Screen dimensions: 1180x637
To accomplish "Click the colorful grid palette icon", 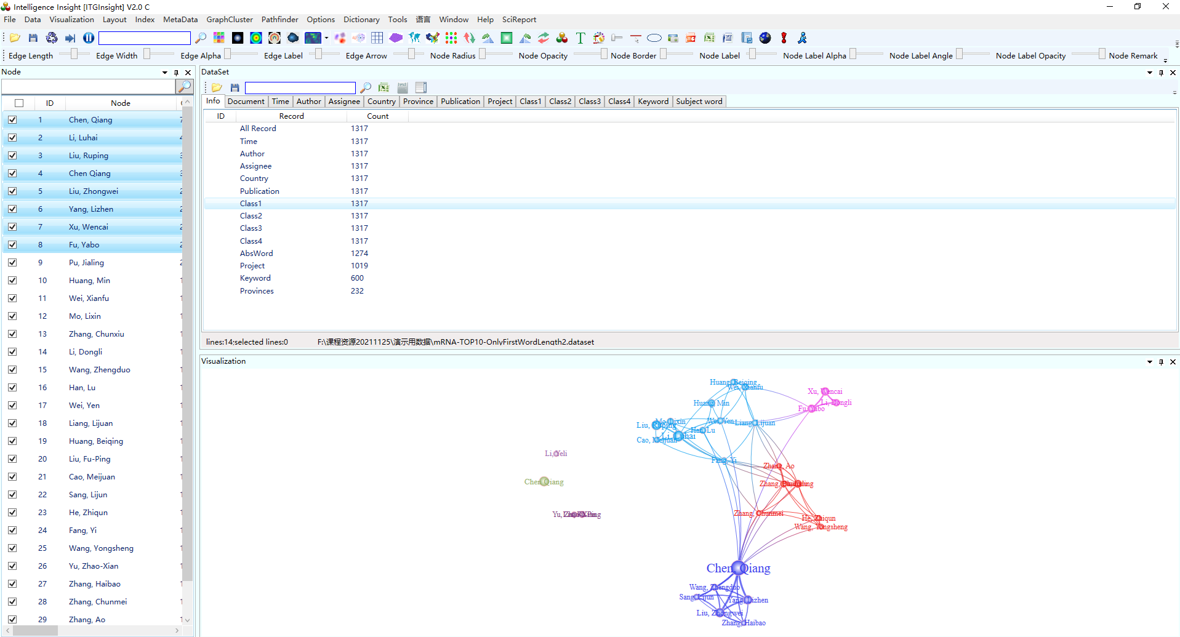I will coord(219,38).
